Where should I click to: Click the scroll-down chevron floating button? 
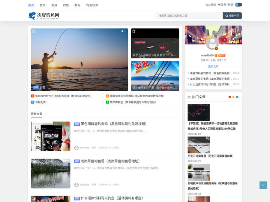click(x=263, y=185)
